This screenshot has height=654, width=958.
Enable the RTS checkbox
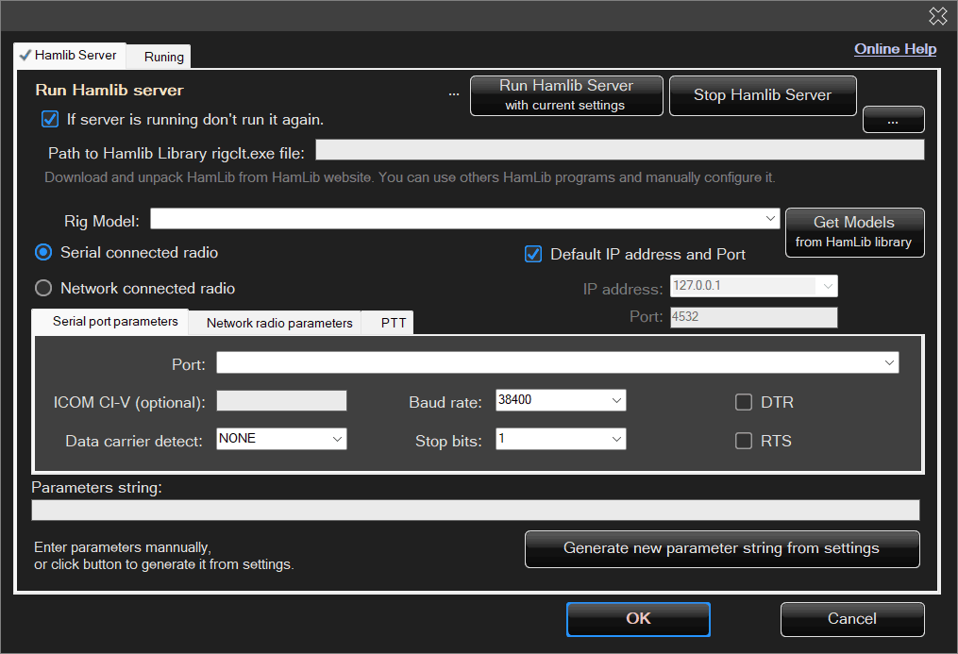[744, 441]
